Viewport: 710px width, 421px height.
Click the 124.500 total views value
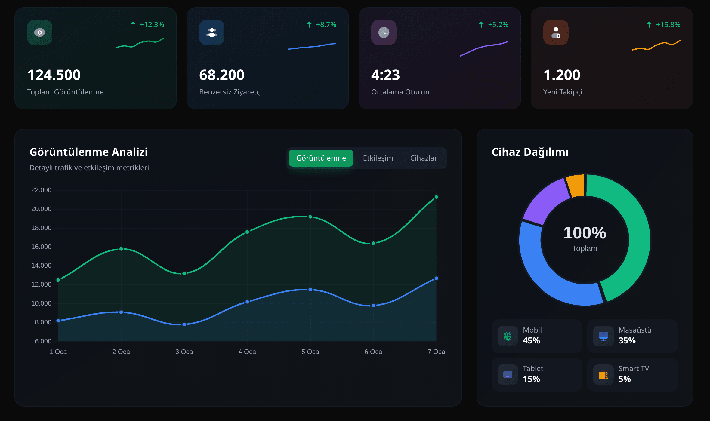[x=54, y=75]
